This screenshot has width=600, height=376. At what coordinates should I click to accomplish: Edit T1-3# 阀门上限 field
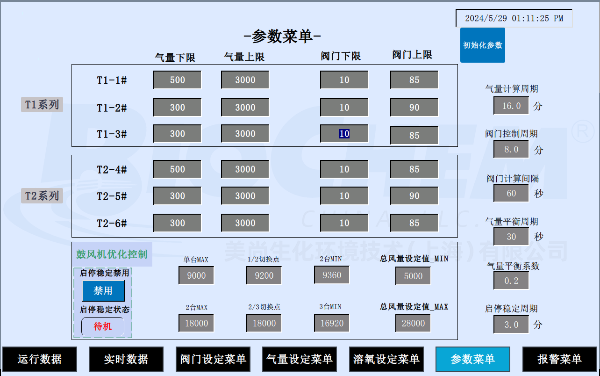click(414, 136)
